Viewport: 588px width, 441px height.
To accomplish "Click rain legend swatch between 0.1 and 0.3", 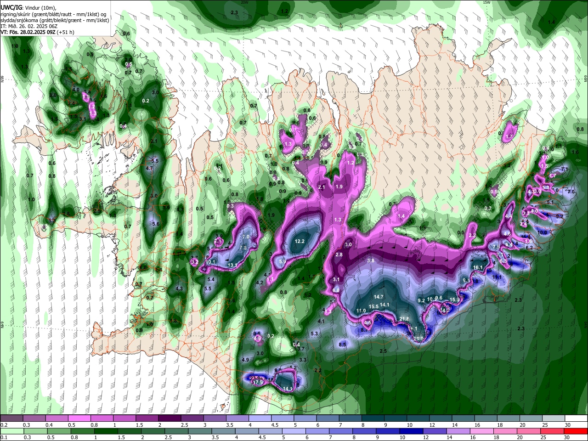I will pos(11,431).
